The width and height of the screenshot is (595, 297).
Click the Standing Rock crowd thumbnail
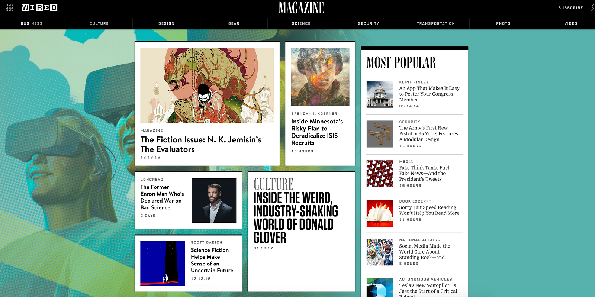tap(380, 252)
